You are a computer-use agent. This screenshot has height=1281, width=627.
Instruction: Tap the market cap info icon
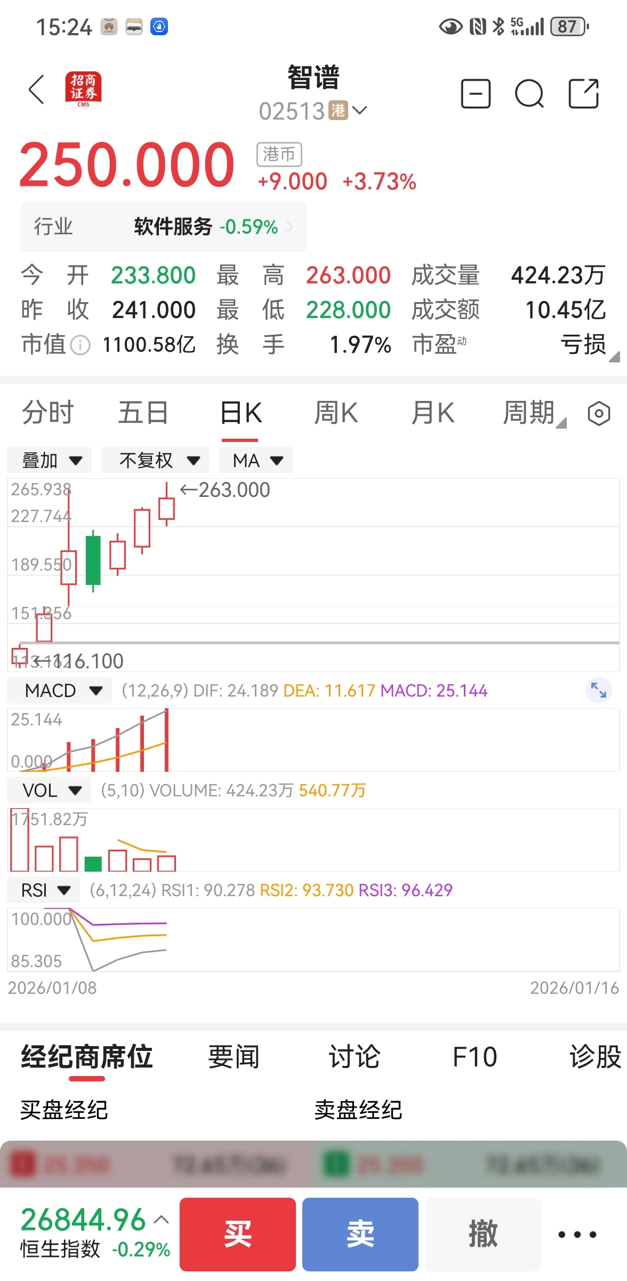point(81,345)
